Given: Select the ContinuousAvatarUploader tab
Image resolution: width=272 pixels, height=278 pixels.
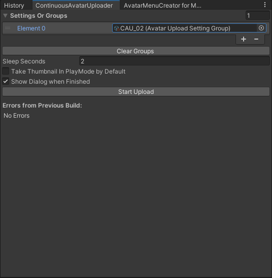Looking at the screenshot, I should pyautogui.click(x=74, y=5).
